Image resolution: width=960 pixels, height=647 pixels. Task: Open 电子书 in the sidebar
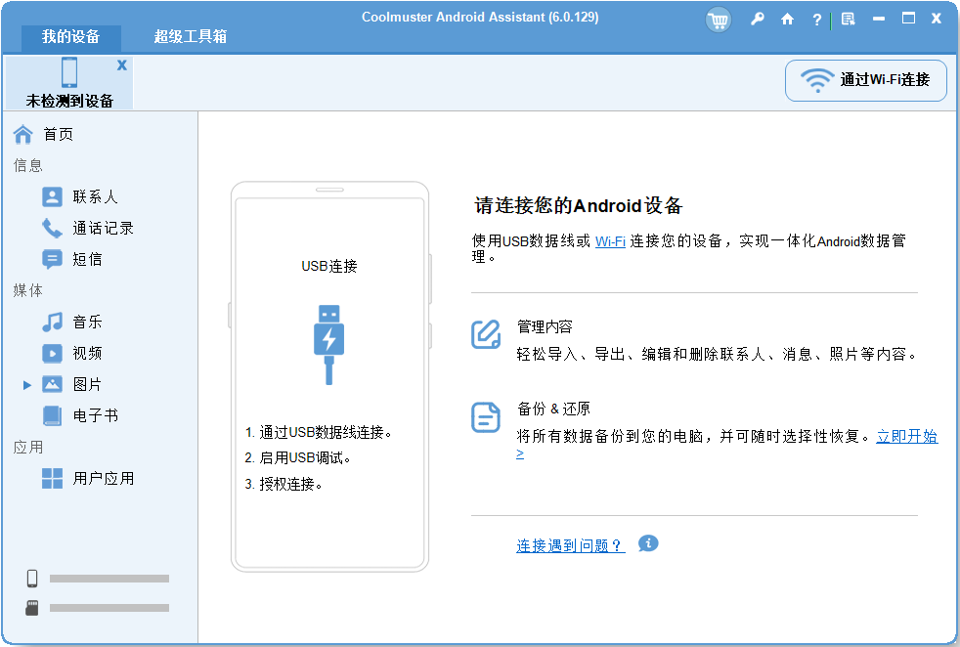[95, 415]
